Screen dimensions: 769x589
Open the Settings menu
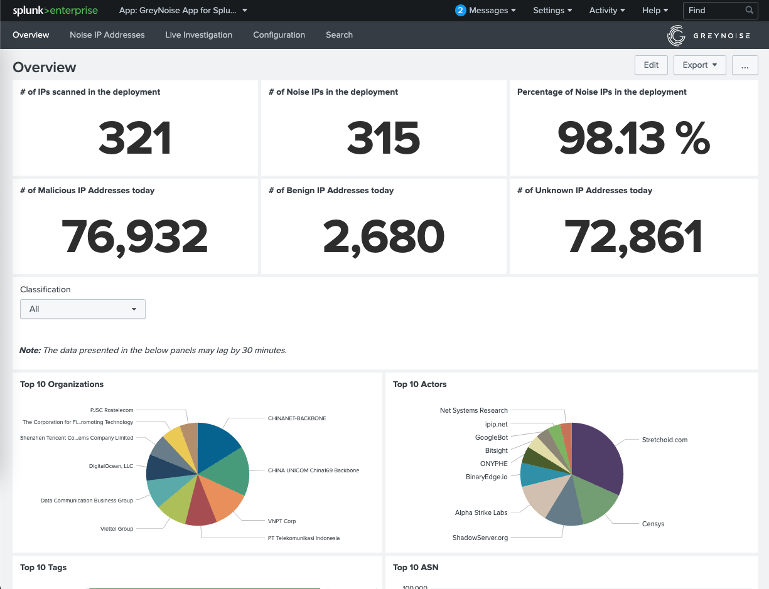pyautogui.click(x=552, y=10)
